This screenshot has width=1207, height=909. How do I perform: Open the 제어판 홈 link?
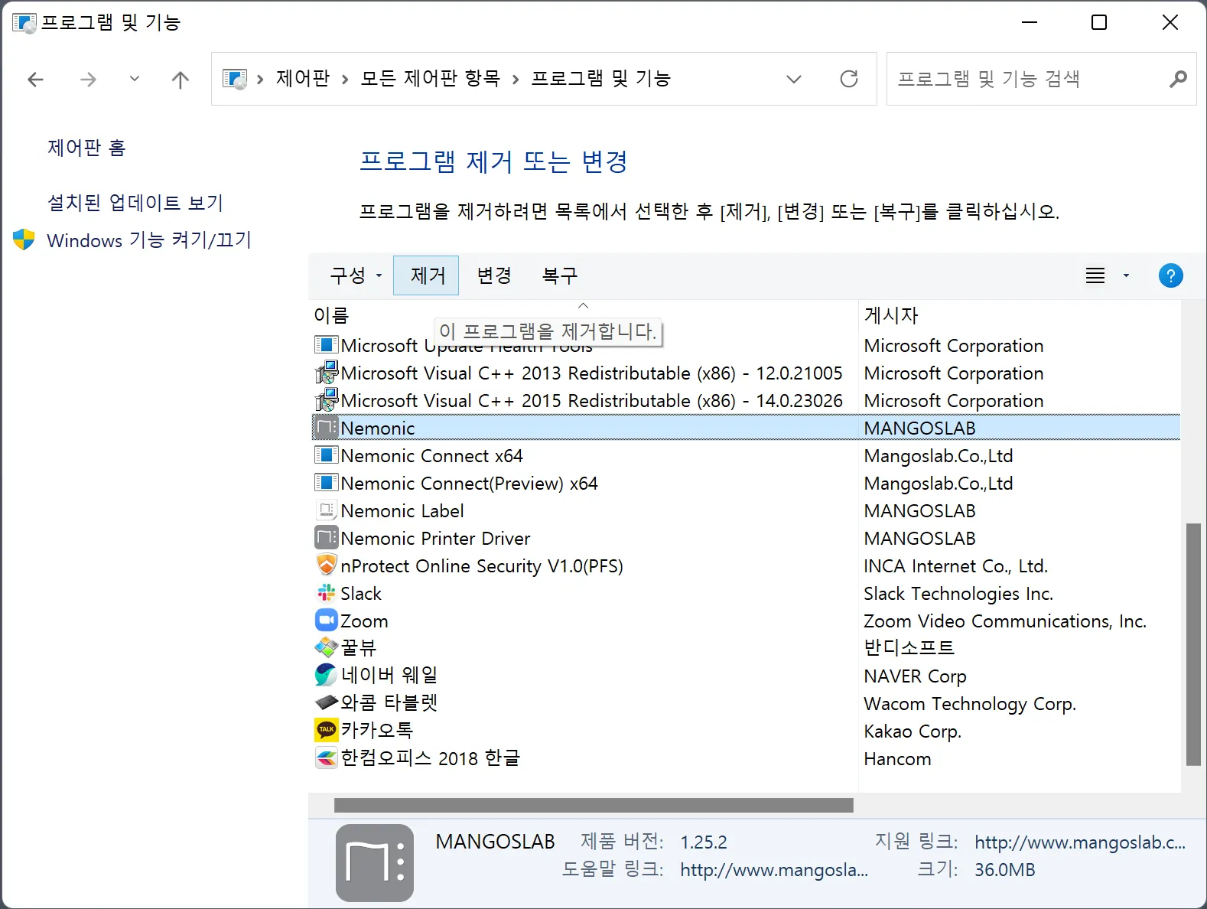[x=86, y=148]
